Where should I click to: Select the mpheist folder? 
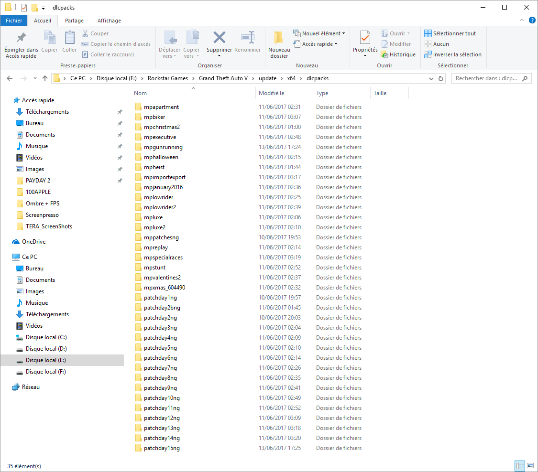[x=154, y=167]
